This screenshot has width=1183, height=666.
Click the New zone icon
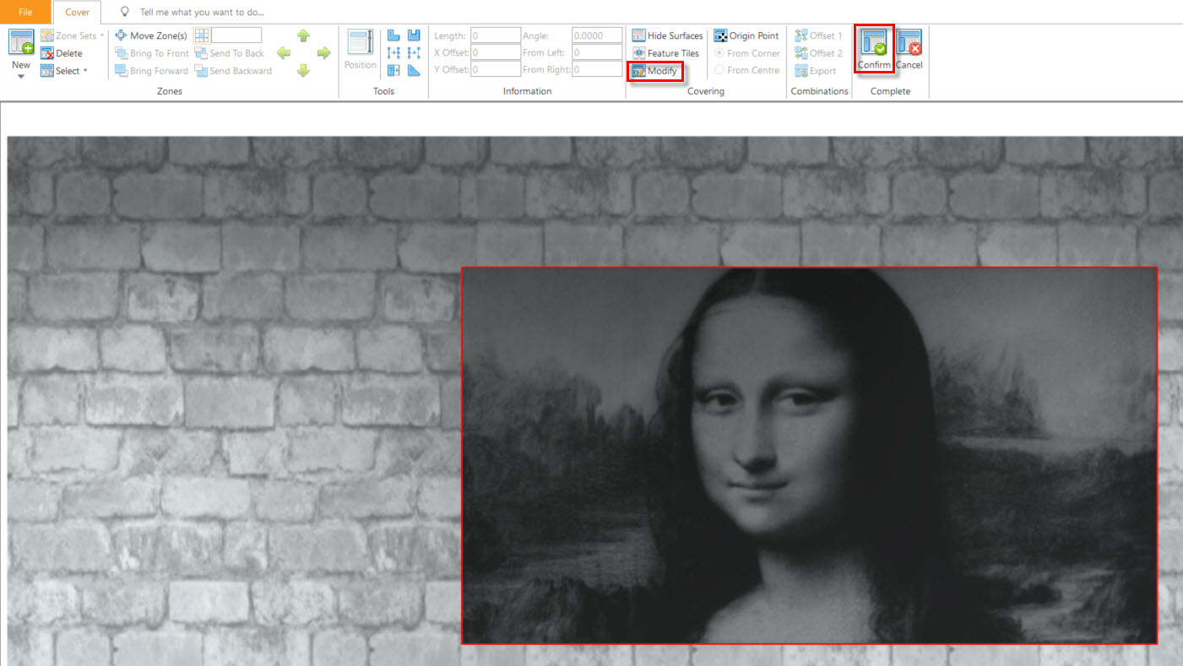[21, 43]
